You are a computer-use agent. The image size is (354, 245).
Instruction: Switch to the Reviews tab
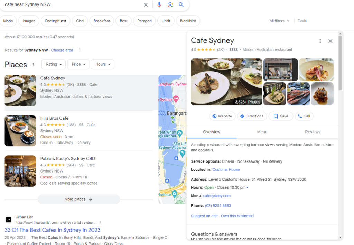tap(313, 132)
